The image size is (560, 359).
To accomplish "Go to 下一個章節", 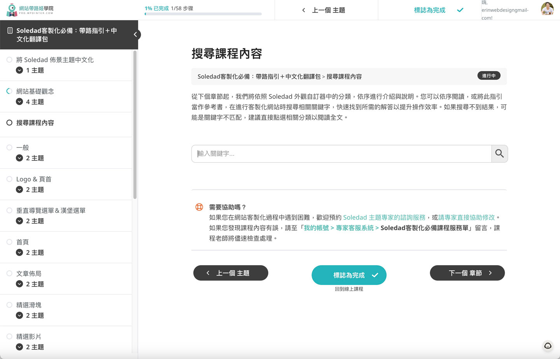I will tap(467, 273).
